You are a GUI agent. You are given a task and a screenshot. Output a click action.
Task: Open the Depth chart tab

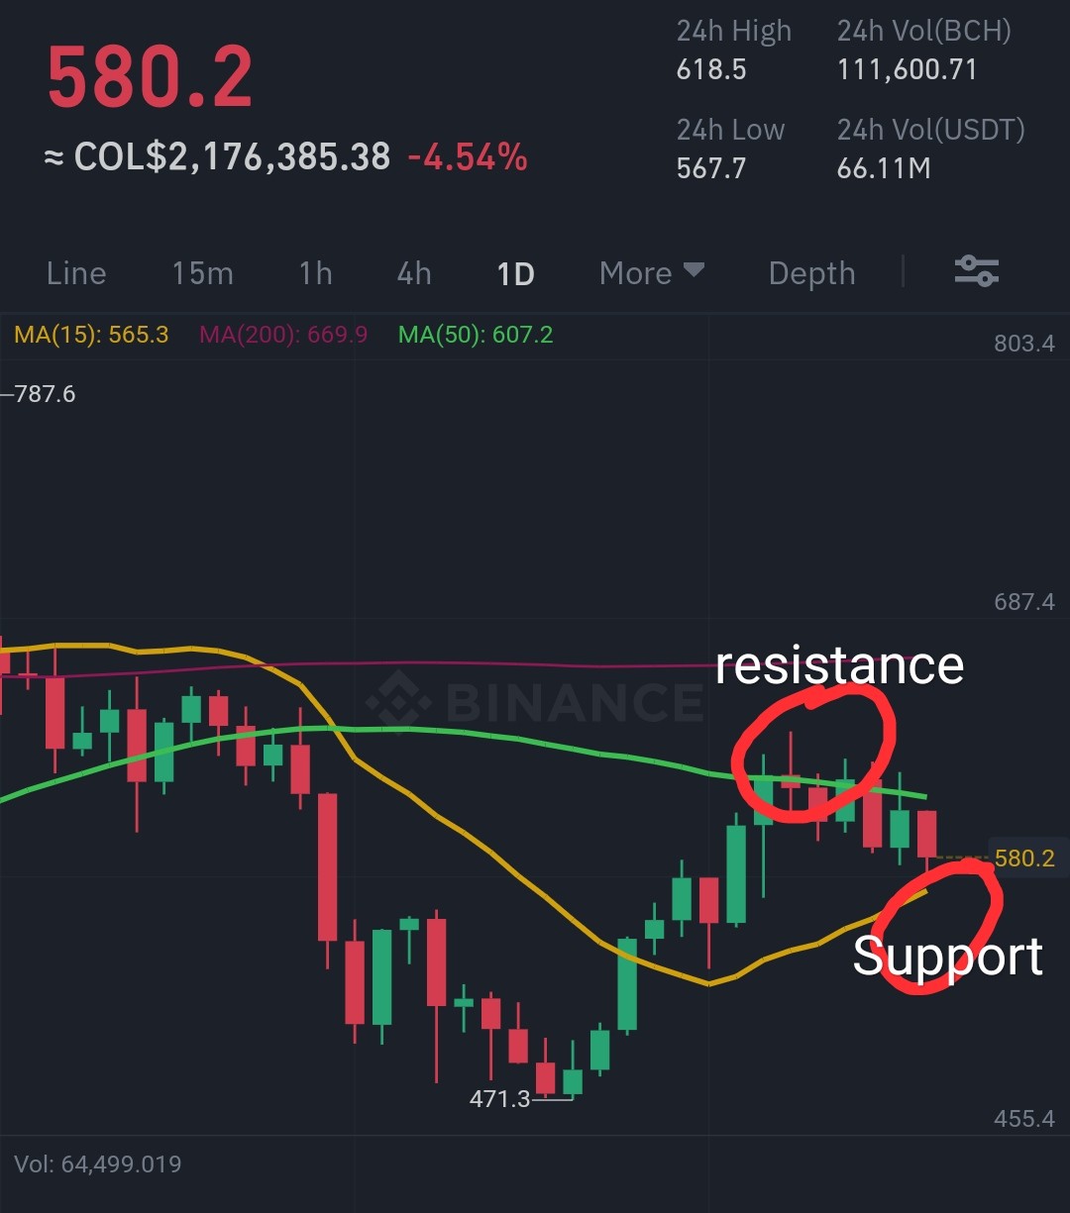[x=811, y=273]
